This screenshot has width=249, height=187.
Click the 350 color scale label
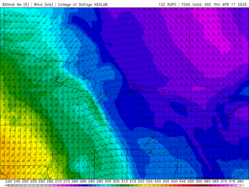tap(190, 181)
